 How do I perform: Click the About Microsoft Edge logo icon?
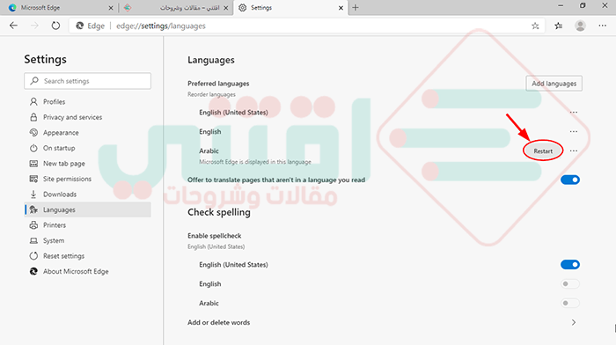[x=33, y=272]
